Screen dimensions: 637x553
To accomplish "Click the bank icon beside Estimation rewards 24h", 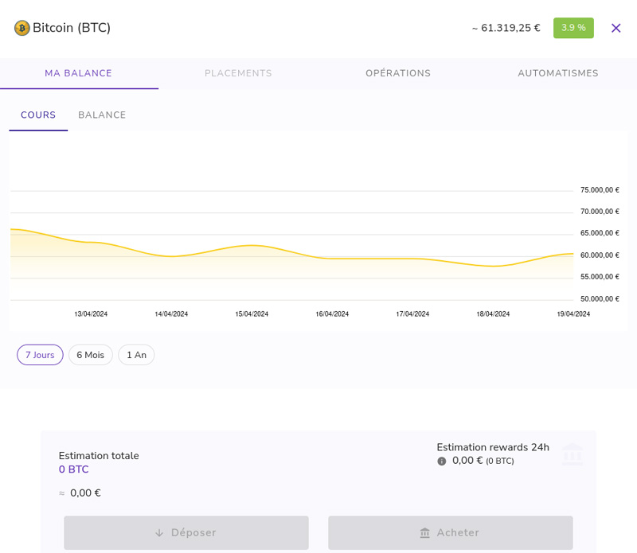I will click(572, 454).
